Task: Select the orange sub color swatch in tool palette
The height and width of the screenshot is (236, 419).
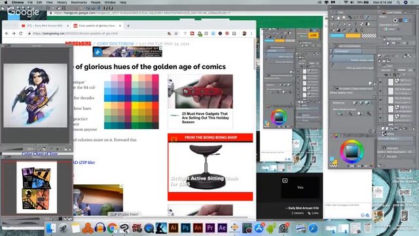Action: point(353,35)
